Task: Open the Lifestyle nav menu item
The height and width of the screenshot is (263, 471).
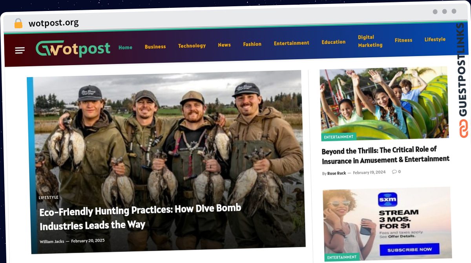Action: point(435,39)
